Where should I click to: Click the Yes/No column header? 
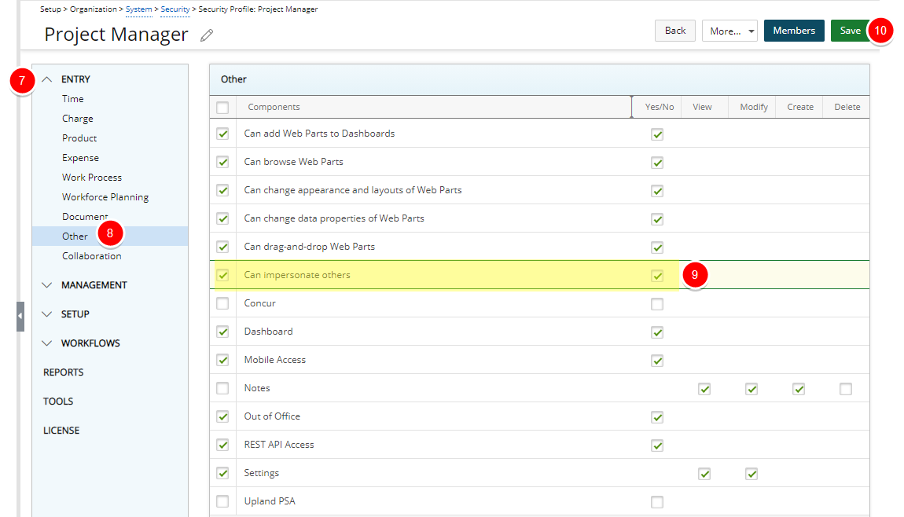[x=659, y=107]
